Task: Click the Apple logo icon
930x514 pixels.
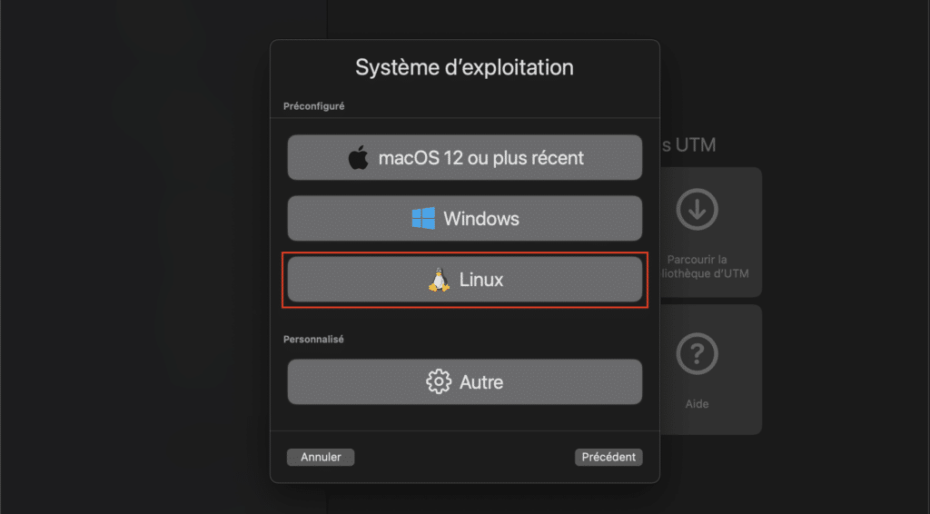Action: coord(358,158)
